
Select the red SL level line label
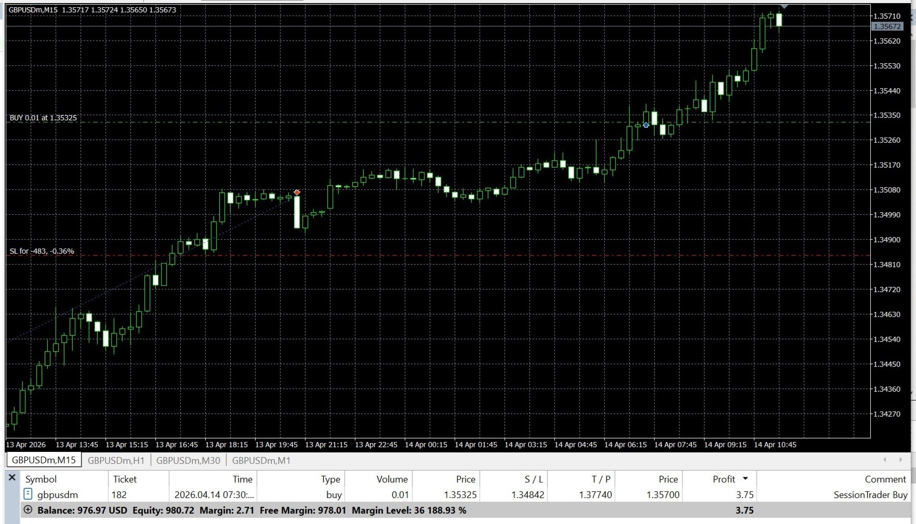[x=42, y=251]
